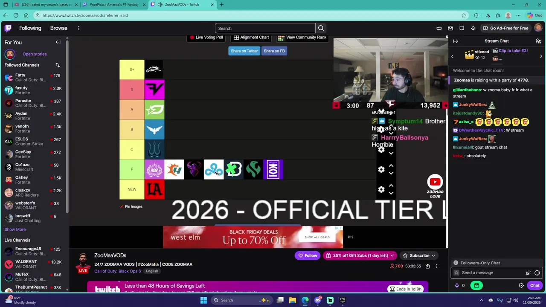Expand the Subscribe dropdown arrow

433,255
